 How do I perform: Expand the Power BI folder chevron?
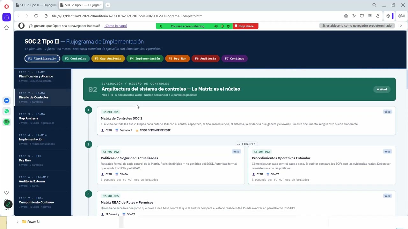(x=18, y=222)
